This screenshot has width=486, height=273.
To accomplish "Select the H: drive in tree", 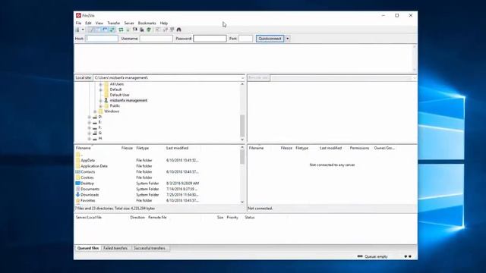I will pos(99,138).
